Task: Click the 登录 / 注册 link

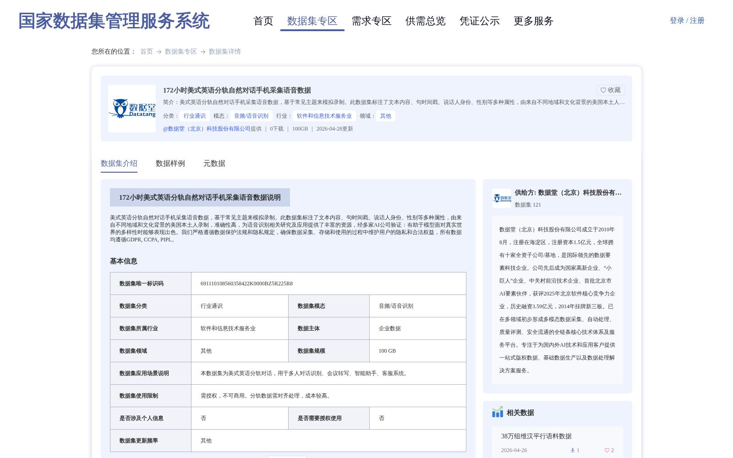Action: pos(687,21)
